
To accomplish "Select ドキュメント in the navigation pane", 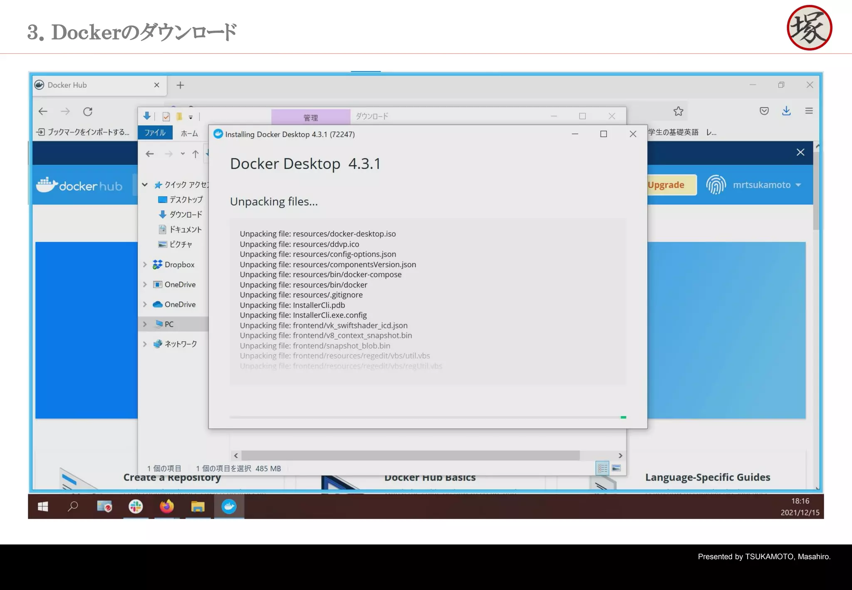I will 180,230.
